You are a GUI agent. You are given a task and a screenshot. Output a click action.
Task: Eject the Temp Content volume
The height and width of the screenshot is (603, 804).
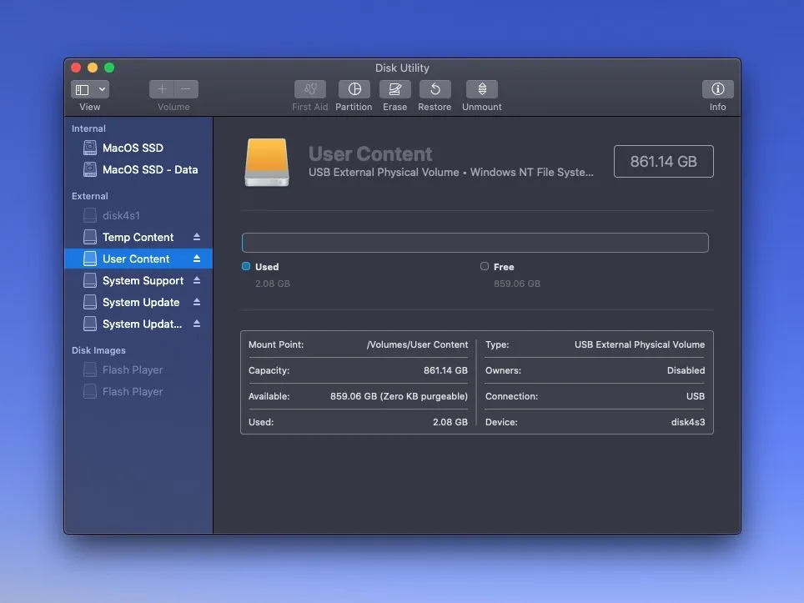click(197, 238)
